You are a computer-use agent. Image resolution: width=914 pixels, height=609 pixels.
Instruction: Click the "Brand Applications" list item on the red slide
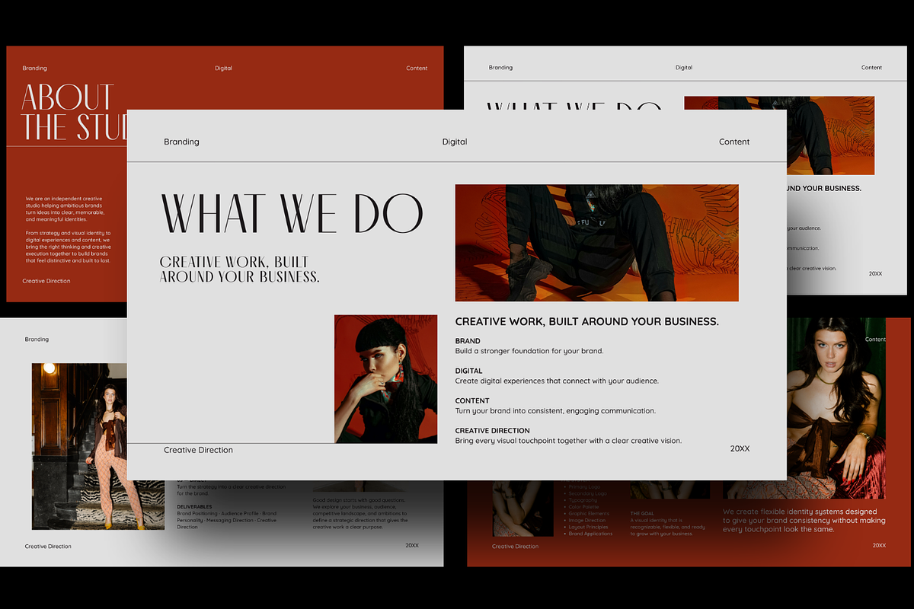pyautogui.click(x=590, y=534)
